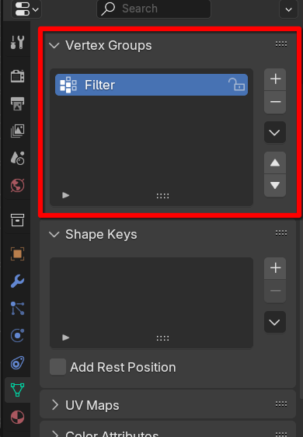
Task: Enable the Add Rest Position checkbox
Action: (57, 367)
